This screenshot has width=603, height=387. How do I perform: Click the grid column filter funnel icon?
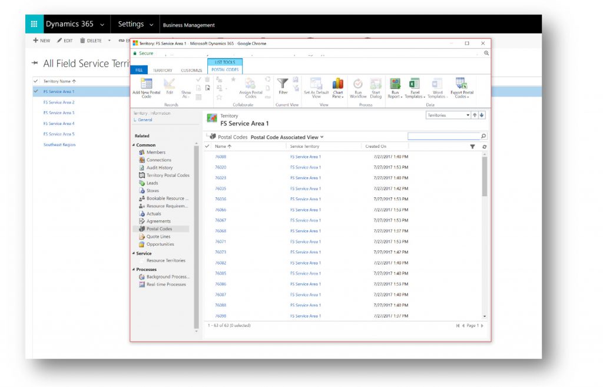tap(472, 147)
